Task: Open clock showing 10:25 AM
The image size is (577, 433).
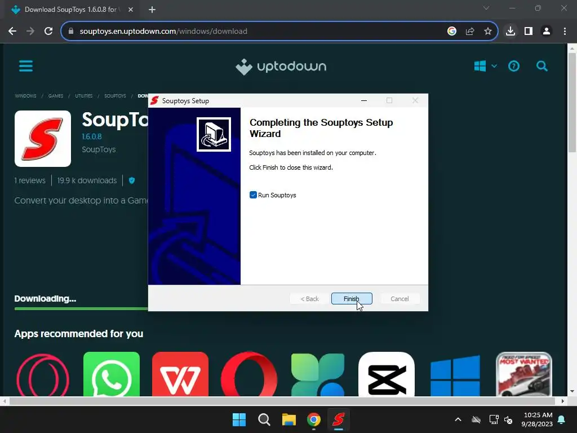Action: 537,419
